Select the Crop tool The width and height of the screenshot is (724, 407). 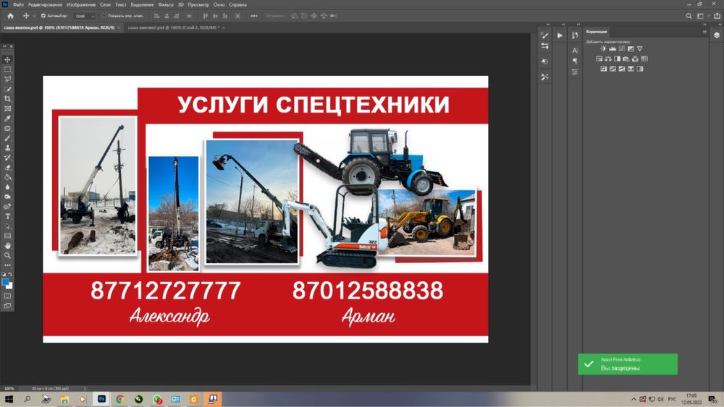pyautogui.click(x=7, y=98)
